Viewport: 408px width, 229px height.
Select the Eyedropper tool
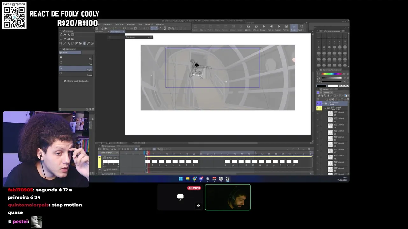point(88,43)
